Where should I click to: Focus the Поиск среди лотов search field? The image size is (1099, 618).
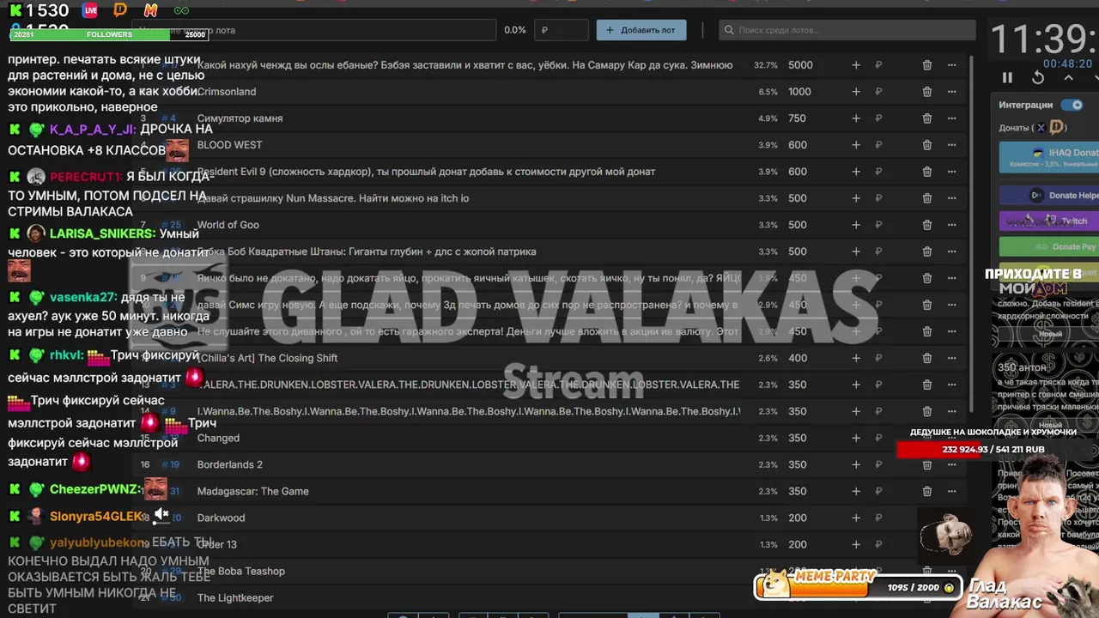(x=847, y=30)
